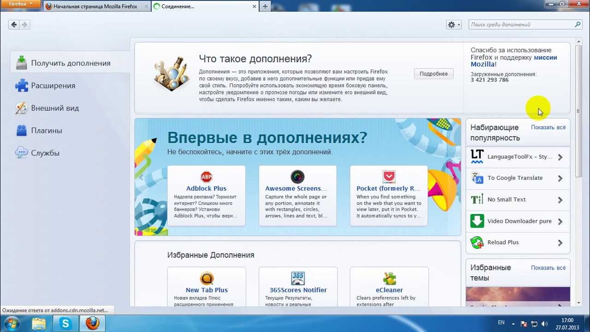
Task: Expand No Small Text row chevron
Action: [560, 200]
